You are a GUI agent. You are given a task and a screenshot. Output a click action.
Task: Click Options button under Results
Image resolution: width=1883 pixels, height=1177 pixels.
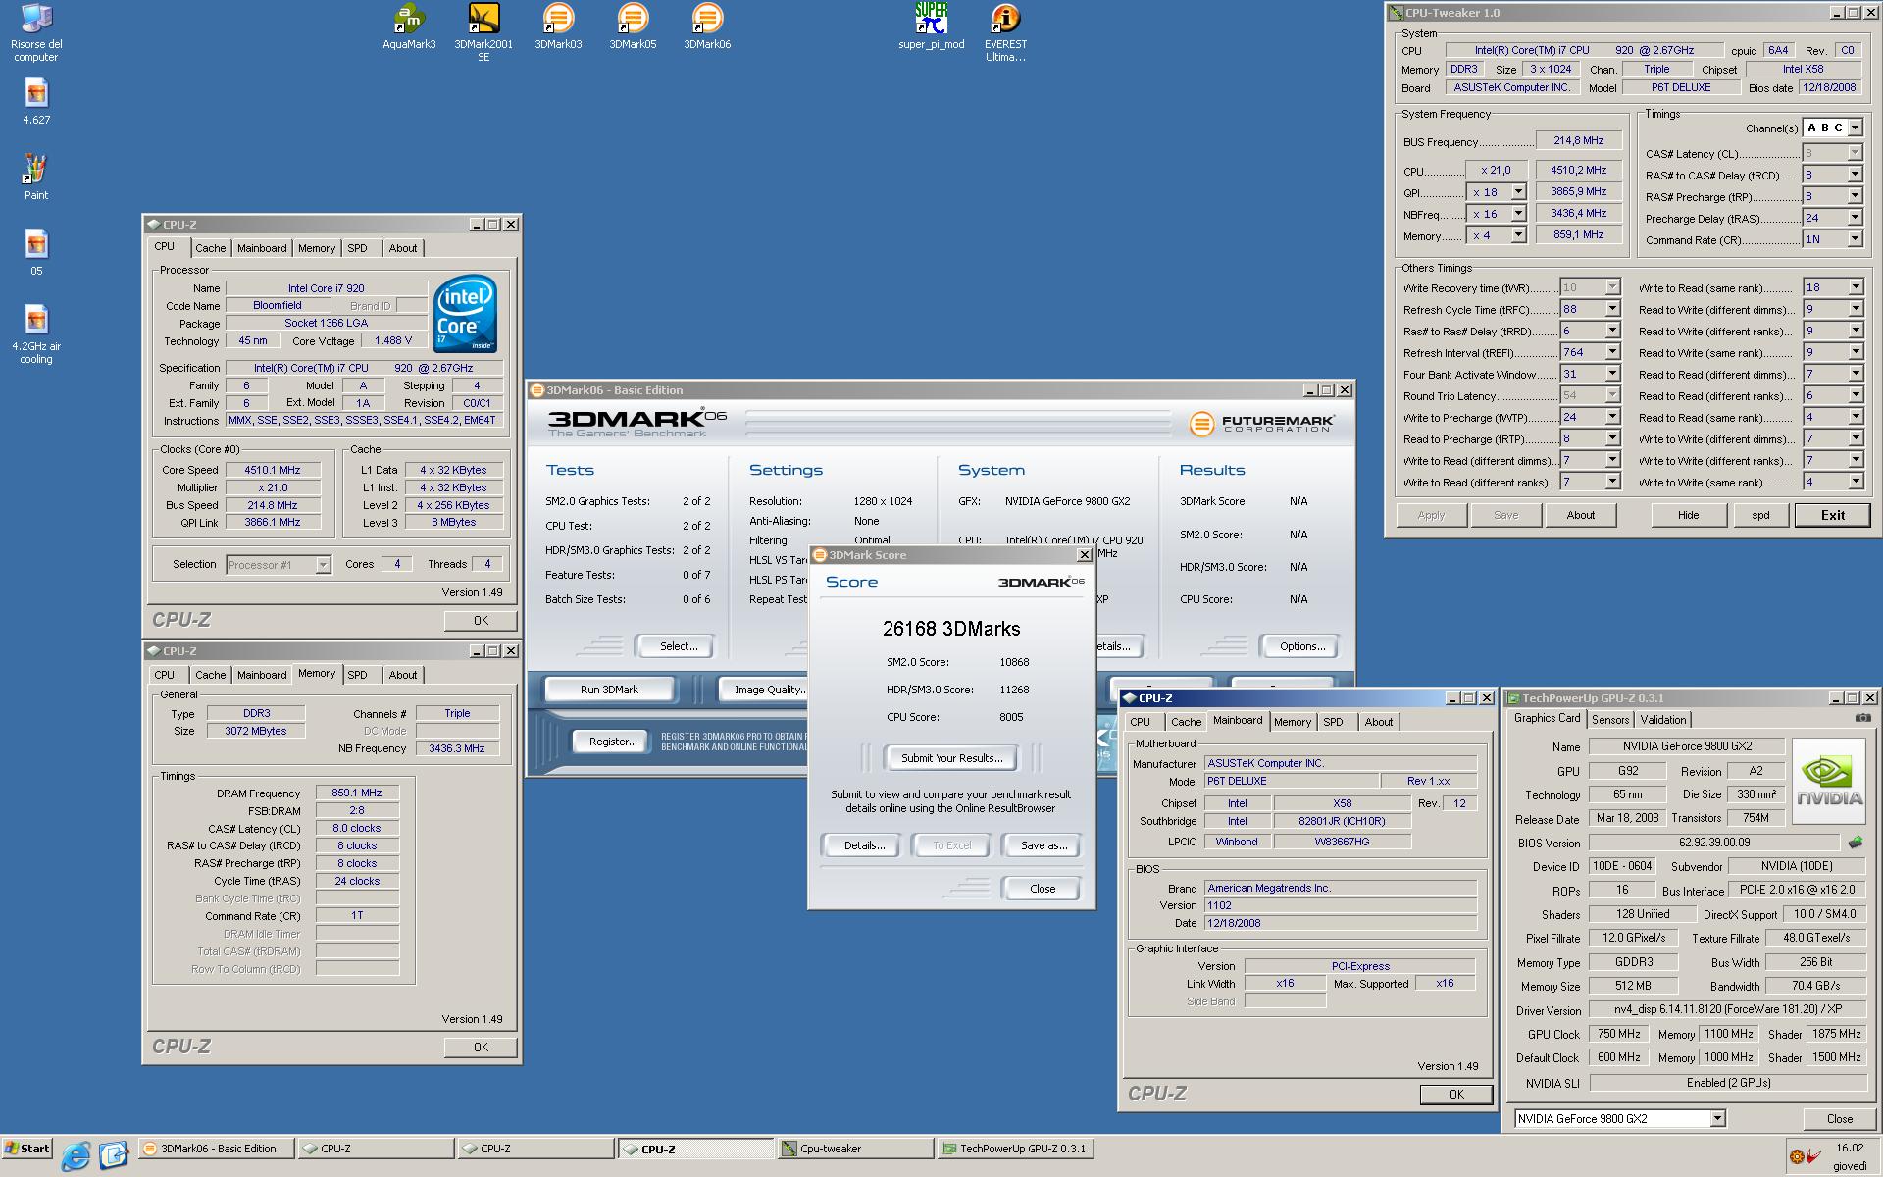click(x=1301, y=646)
